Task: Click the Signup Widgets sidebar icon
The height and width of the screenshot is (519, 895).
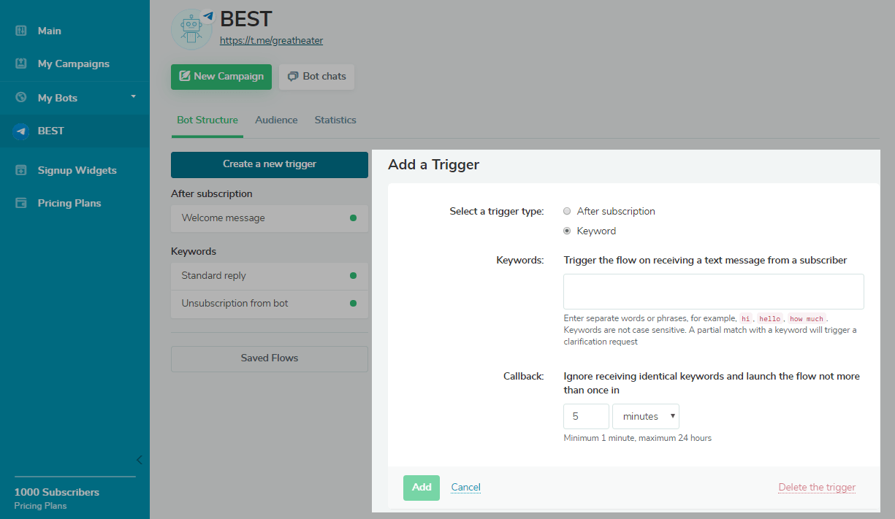Action: 21,170
